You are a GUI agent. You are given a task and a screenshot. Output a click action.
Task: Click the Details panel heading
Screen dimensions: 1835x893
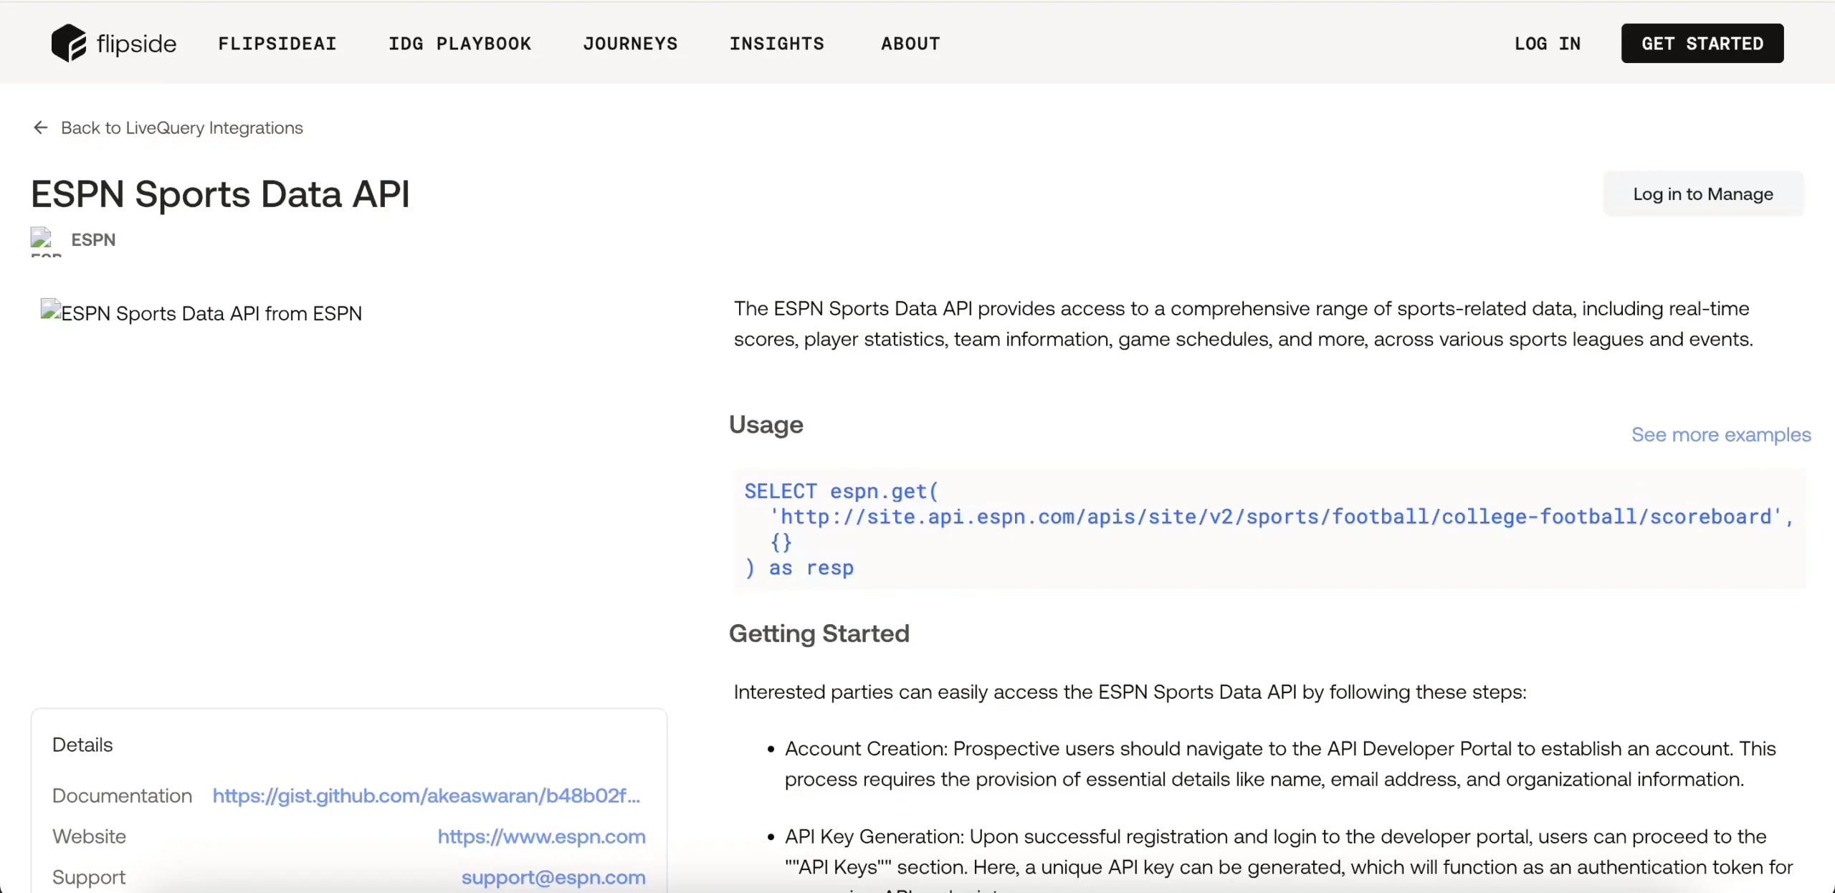[82, 745]
